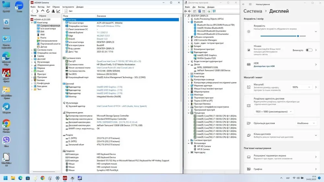Expand the Системна плата tree node
324x182 pixels.
point(32,50)
